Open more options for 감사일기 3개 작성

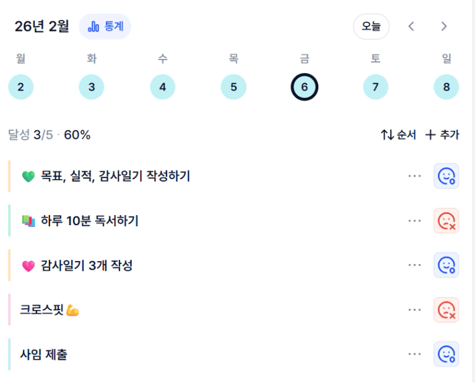pos(414,265)
